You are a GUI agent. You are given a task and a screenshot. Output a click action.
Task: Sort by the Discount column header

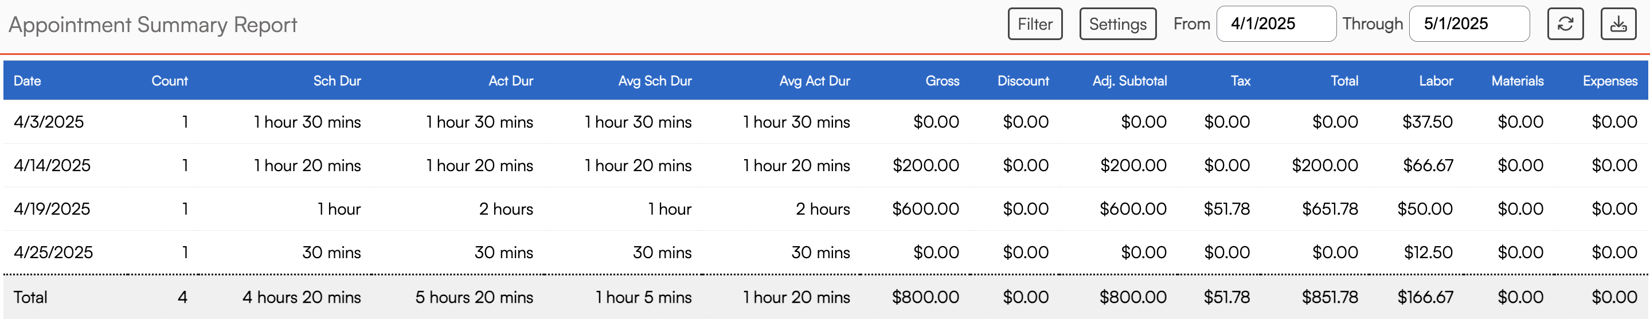point(1023,81)
